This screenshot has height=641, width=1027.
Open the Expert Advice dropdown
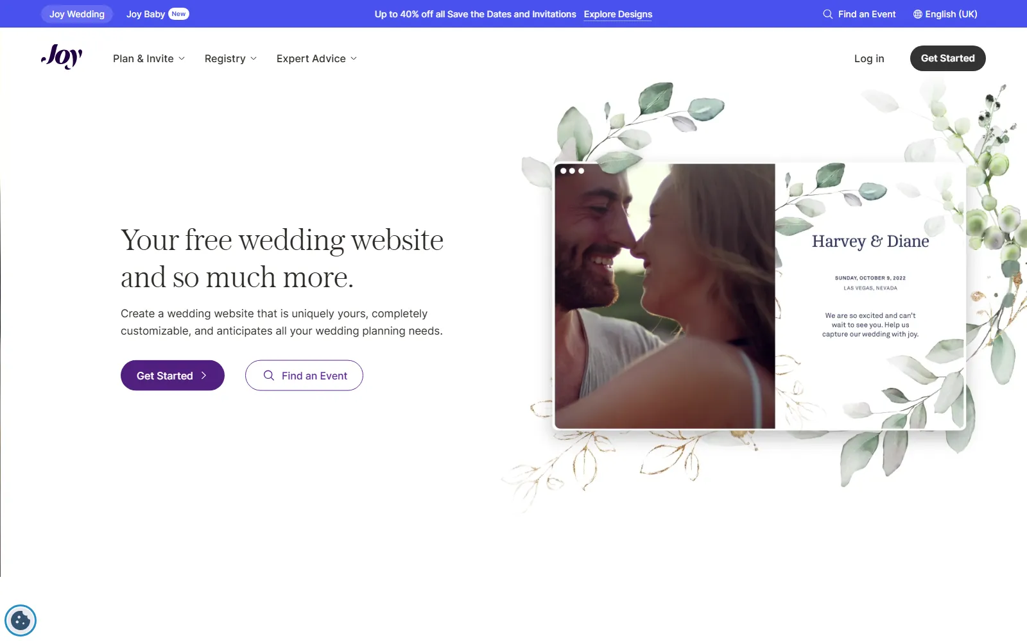[316, 58]
